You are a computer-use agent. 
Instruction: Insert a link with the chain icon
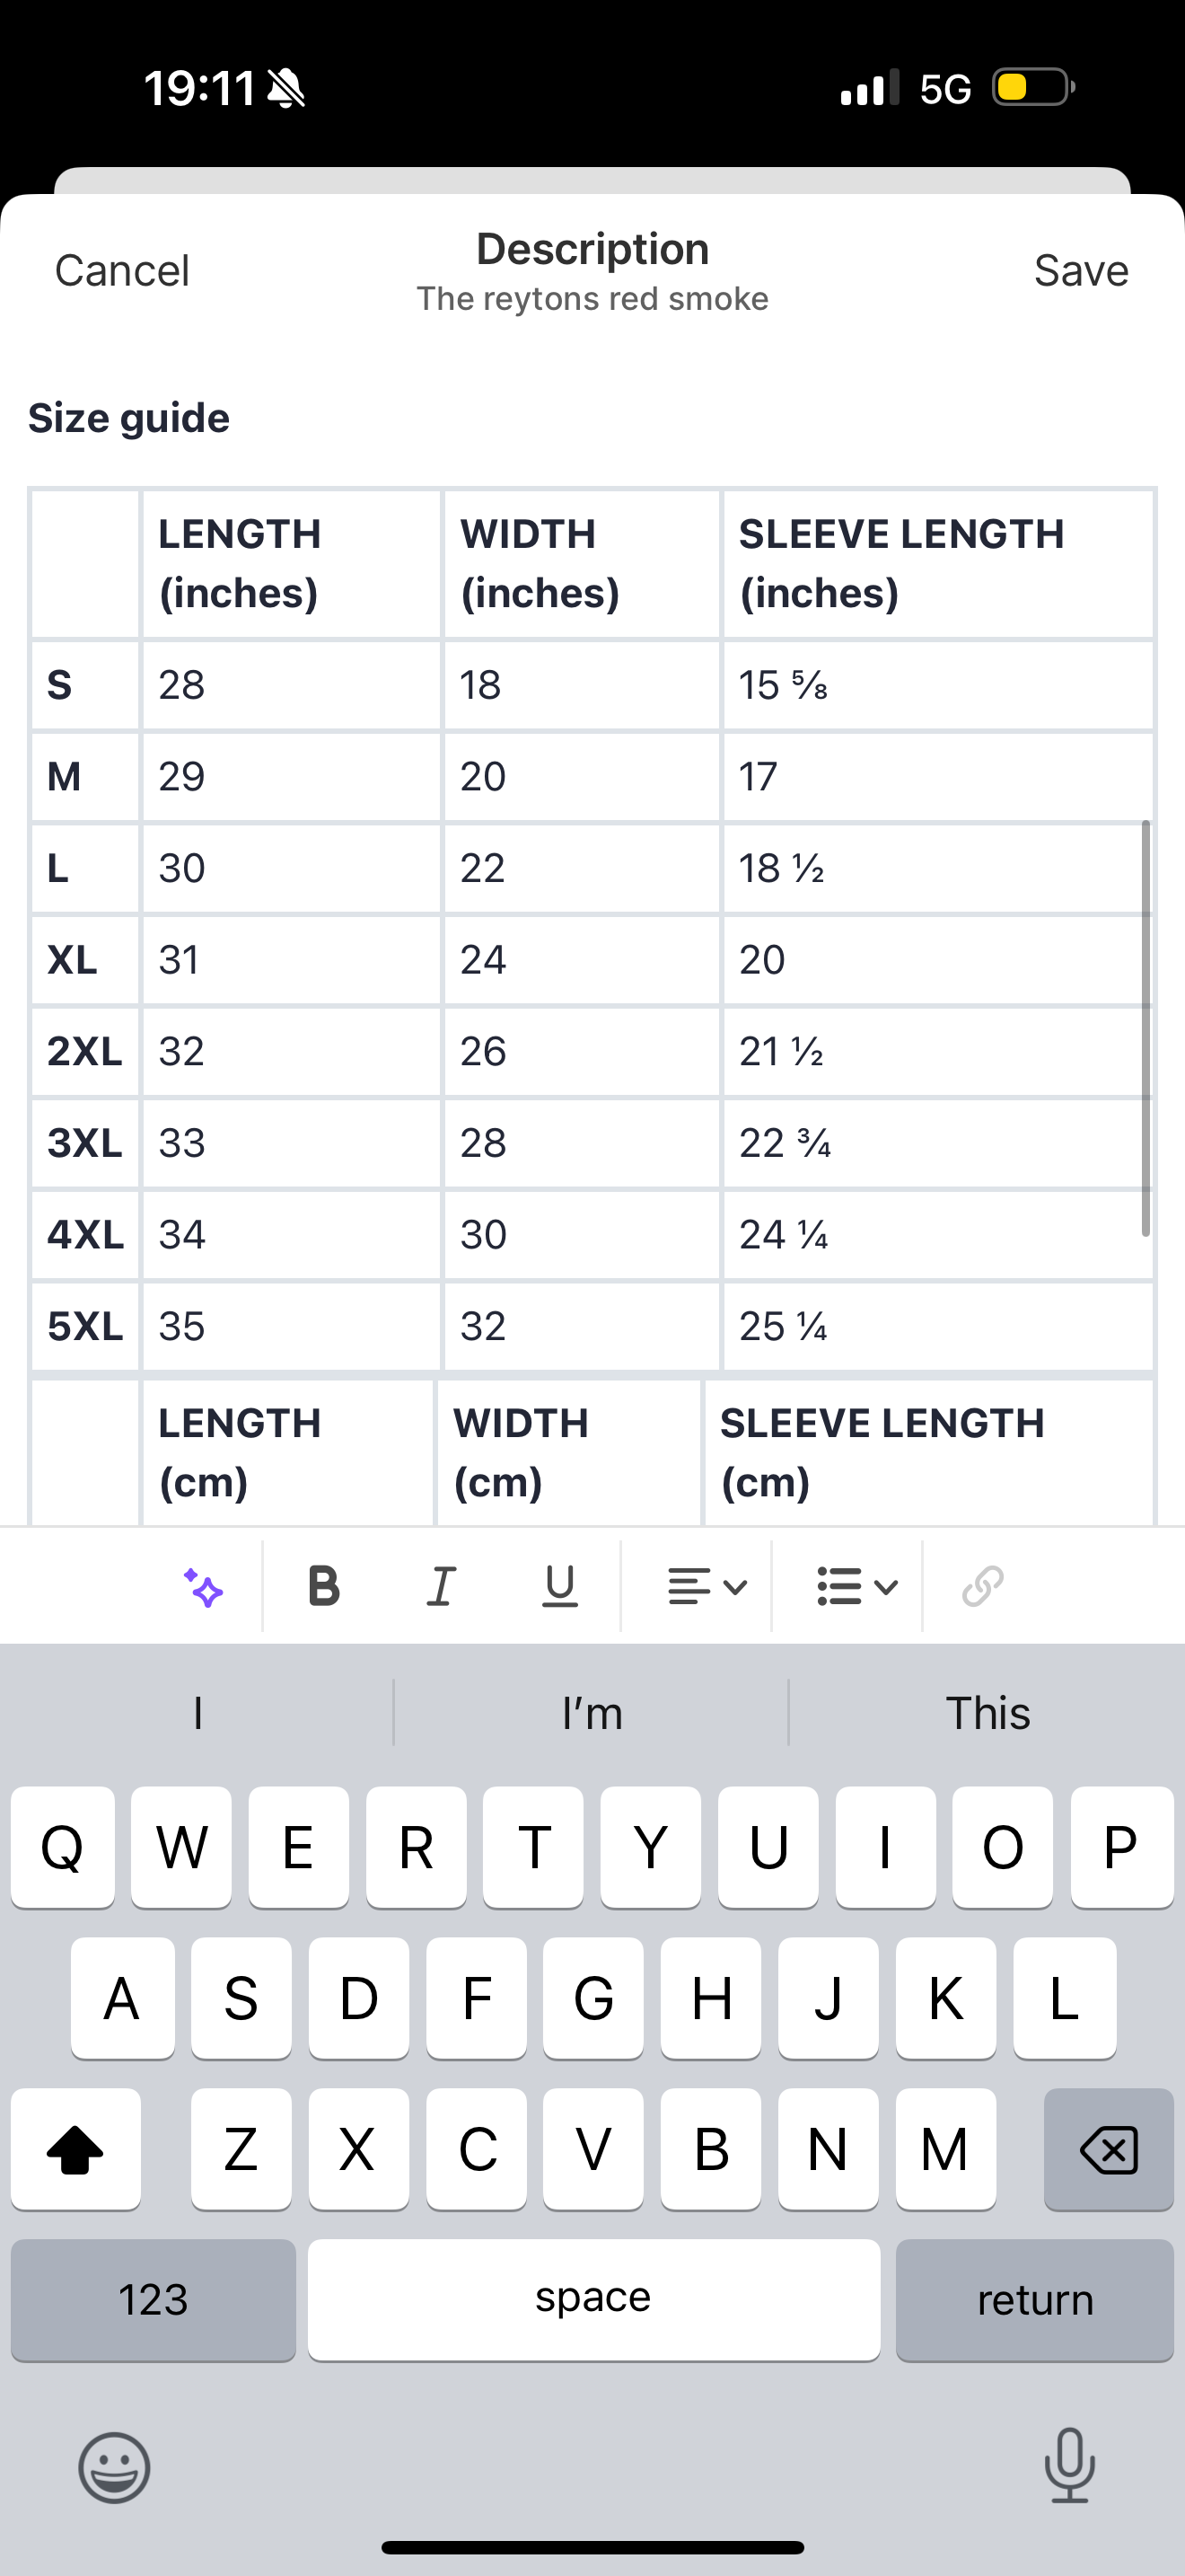pos(982,1587)
